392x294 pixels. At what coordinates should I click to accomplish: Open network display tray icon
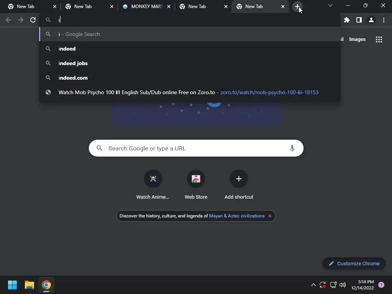tap(333, 285)
